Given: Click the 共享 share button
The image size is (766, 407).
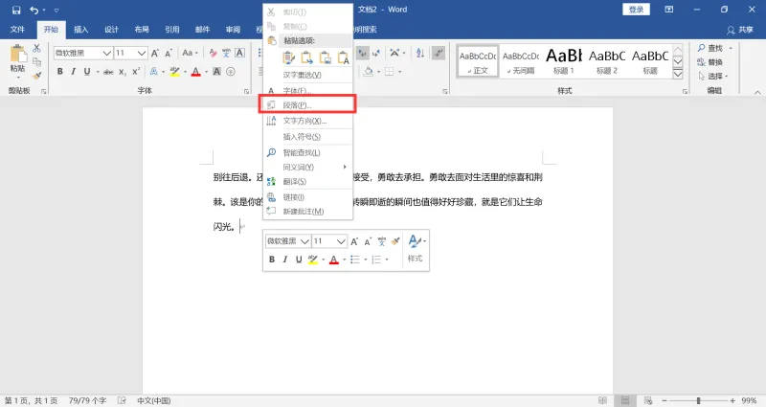Looking at the screenshot, I should [x=739, y=30].
